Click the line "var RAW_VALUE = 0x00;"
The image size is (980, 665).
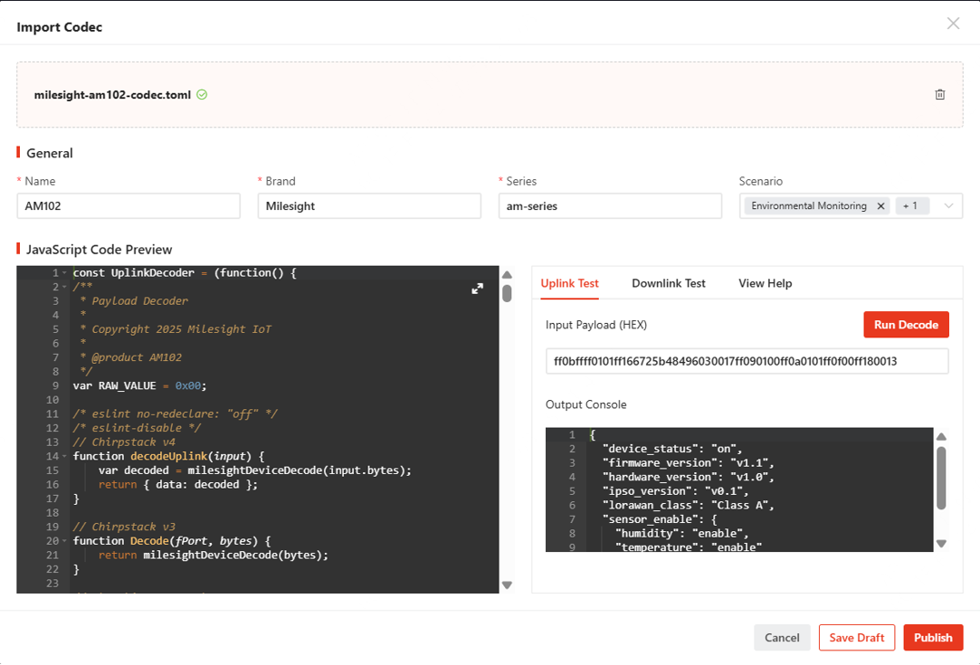[139, 385]
